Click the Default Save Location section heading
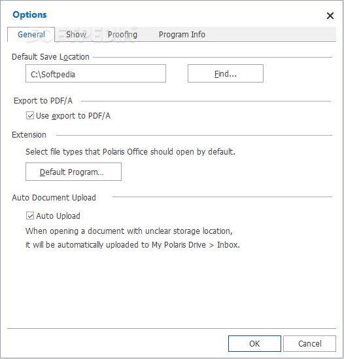Screen dimensions: 344x359 50,57
